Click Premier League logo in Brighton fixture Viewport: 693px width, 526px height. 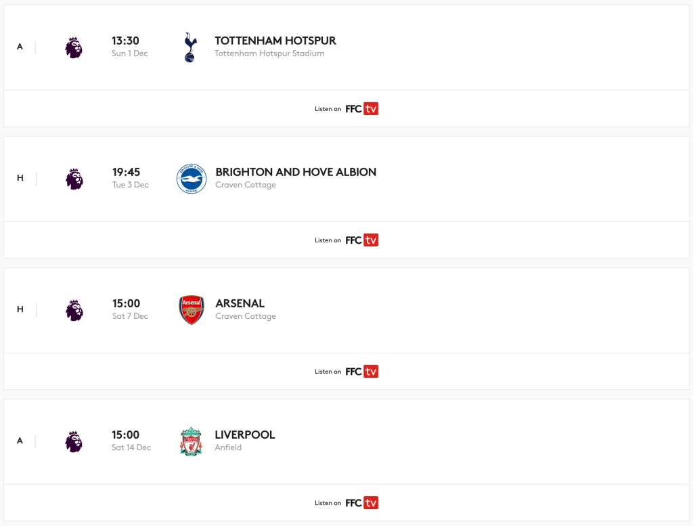click(74, 179)
